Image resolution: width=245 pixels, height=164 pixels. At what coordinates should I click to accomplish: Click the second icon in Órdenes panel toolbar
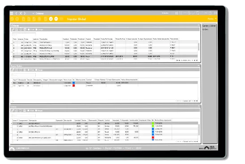click(x=17, y=29)
